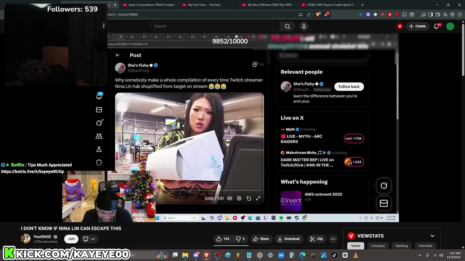Open VLC from the taskbar
This screenshot has width=465, height=261.
click(356, 255)
